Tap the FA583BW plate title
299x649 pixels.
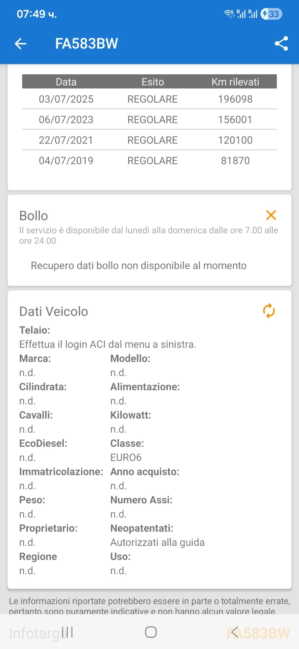pos(86,44)
